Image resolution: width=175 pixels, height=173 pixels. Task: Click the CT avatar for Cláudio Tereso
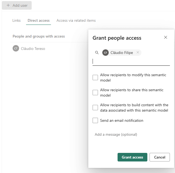(x=16, y=49)
